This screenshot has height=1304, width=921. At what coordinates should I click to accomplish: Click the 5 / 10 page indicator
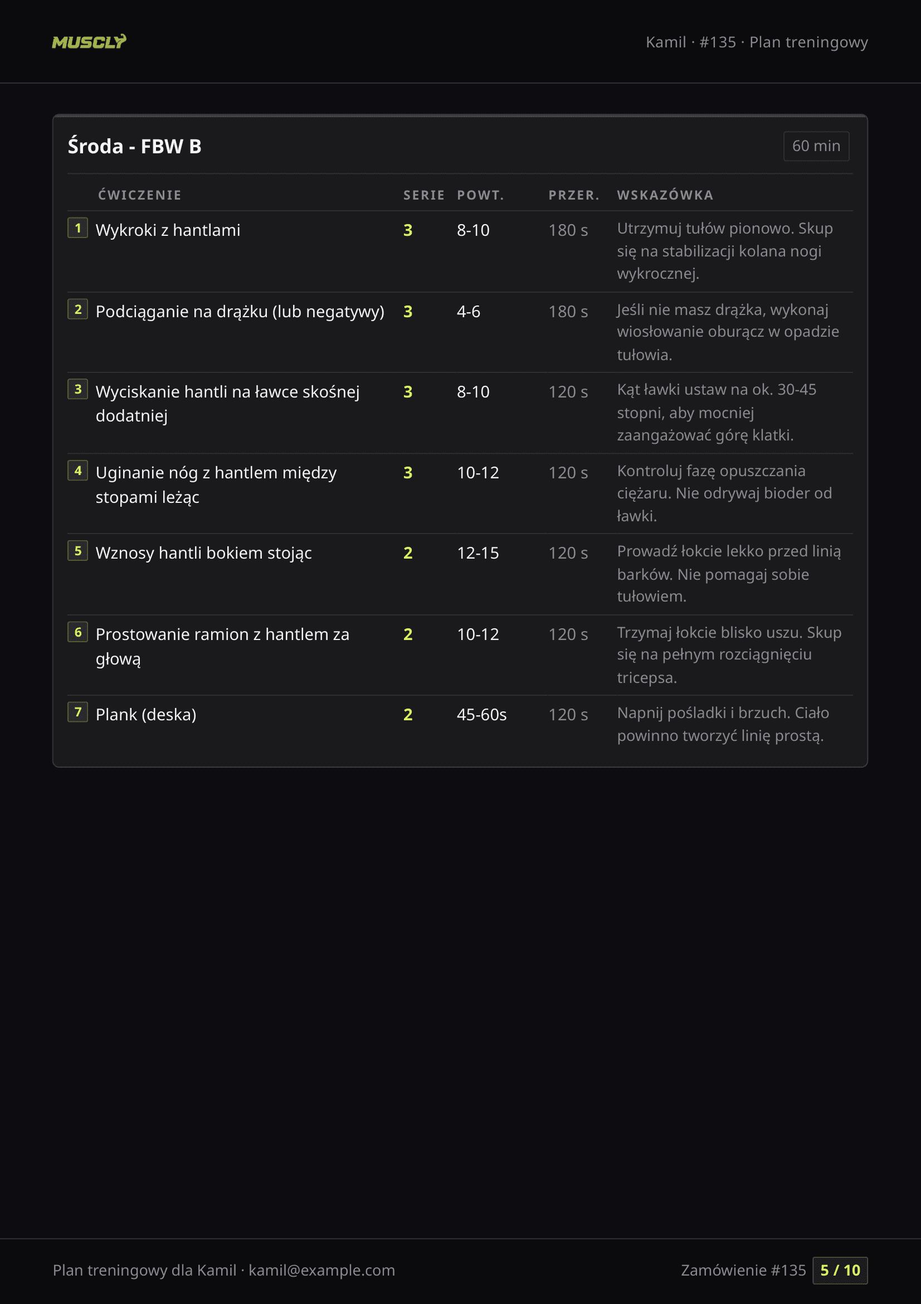click(x=839, y=1270)
